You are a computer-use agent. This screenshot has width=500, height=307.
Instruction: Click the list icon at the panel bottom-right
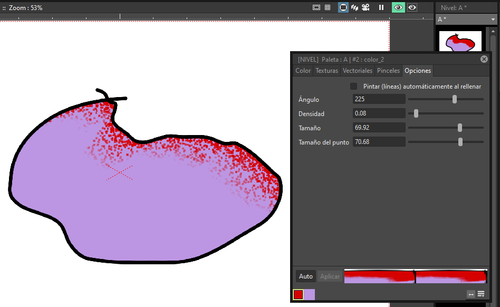pos(481,294)
